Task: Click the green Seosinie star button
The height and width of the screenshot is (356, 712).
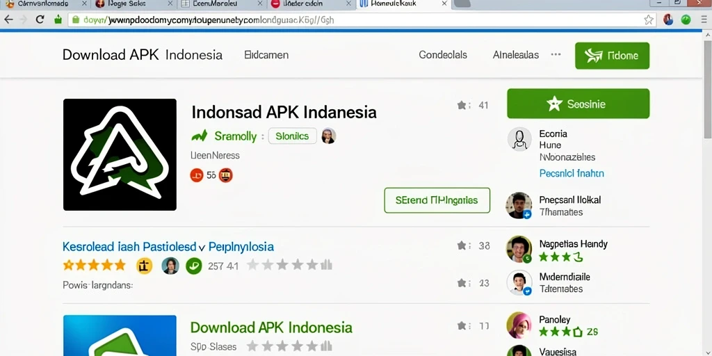Action: [x=578, y=104]
